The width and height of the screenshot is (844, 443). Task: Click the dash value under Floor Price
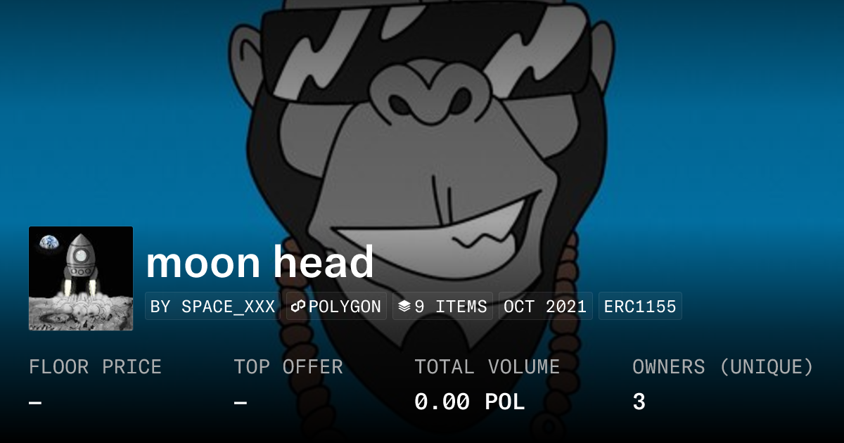coord(35,403)
